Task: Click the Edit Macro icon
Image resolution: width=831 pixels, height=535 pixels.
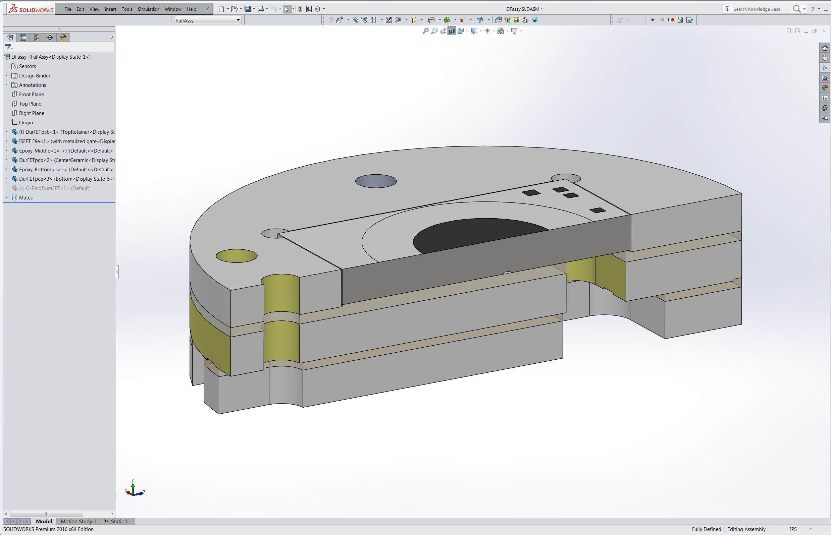Action: point(690,20)
